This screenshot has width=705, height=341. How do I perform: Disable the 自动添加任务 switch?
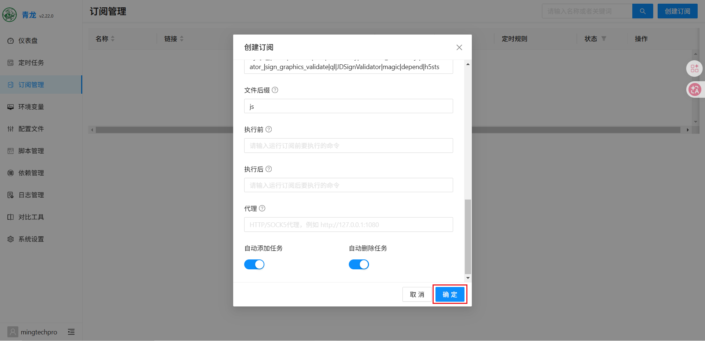254,265
